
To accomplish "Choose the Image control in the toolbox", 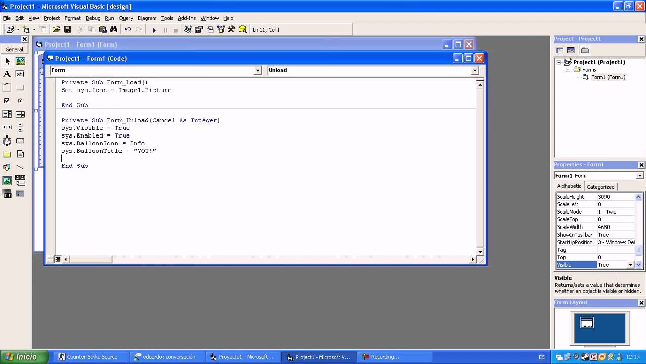I will click(7, 180).
